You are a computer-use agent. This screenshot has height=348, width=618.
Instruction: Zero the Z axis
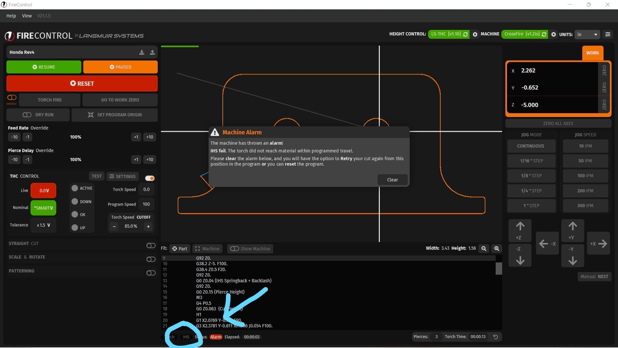604,105
